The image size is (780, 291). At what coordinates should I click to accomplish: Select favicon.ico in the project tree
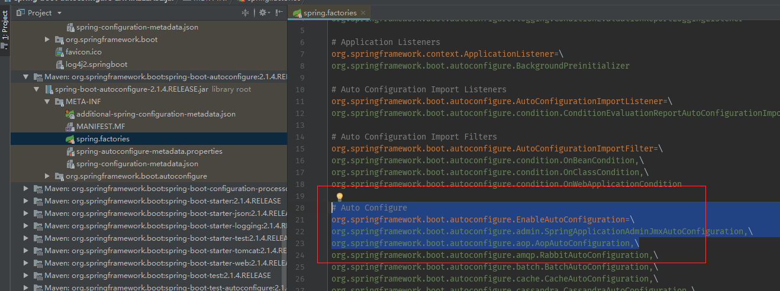tap(83, 52)
